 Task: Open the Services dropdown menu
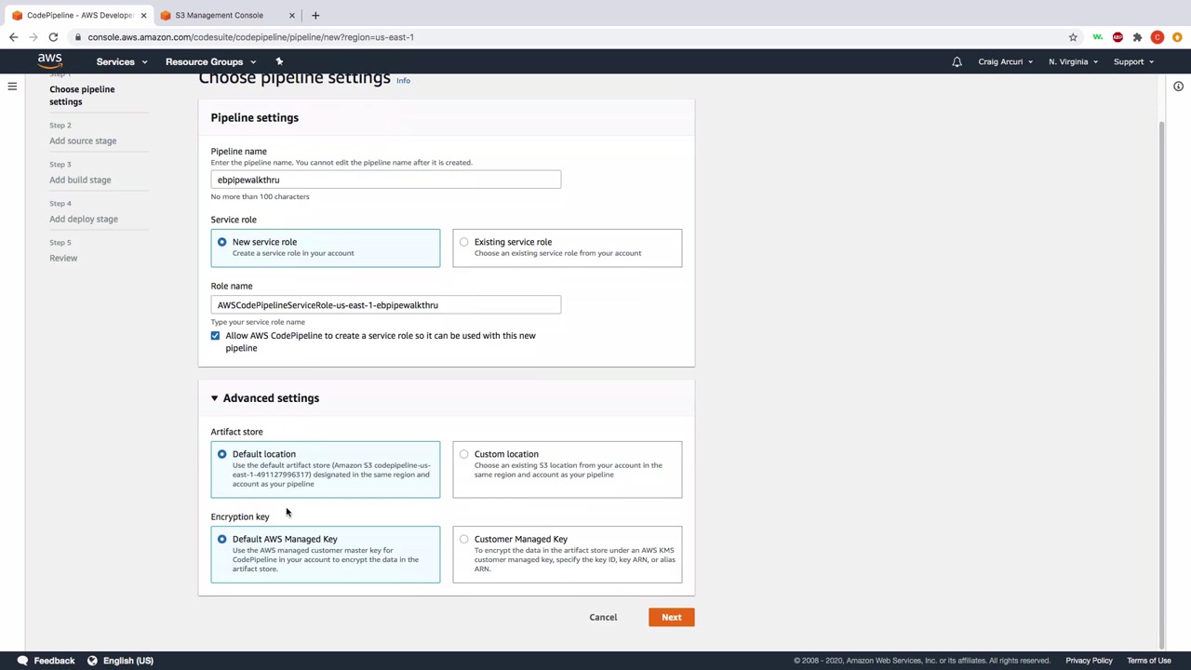pos(122,62)
